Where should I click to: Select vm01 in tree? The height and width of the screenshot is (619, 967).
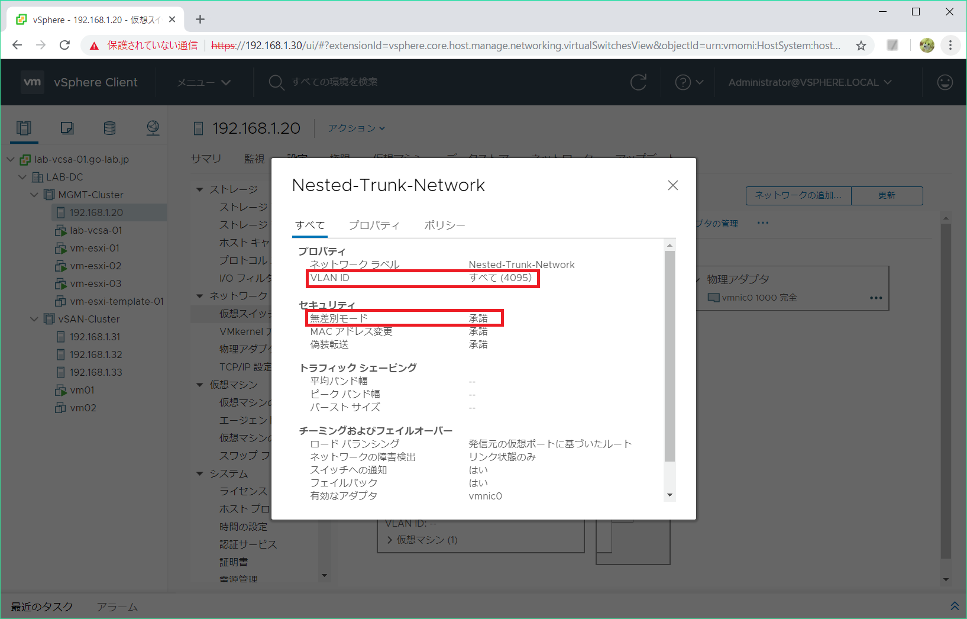[82, 390]
